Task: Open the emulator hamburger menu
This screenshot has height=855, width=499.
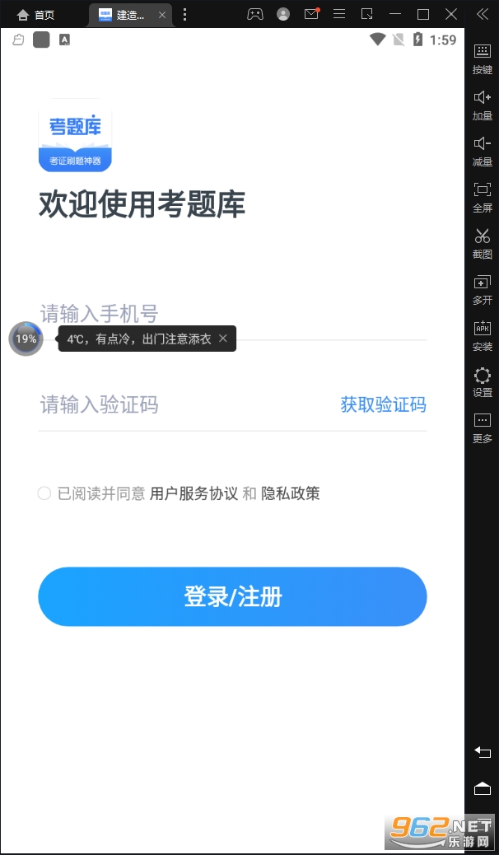Action: pyautogui.click(x=339, y=14)
